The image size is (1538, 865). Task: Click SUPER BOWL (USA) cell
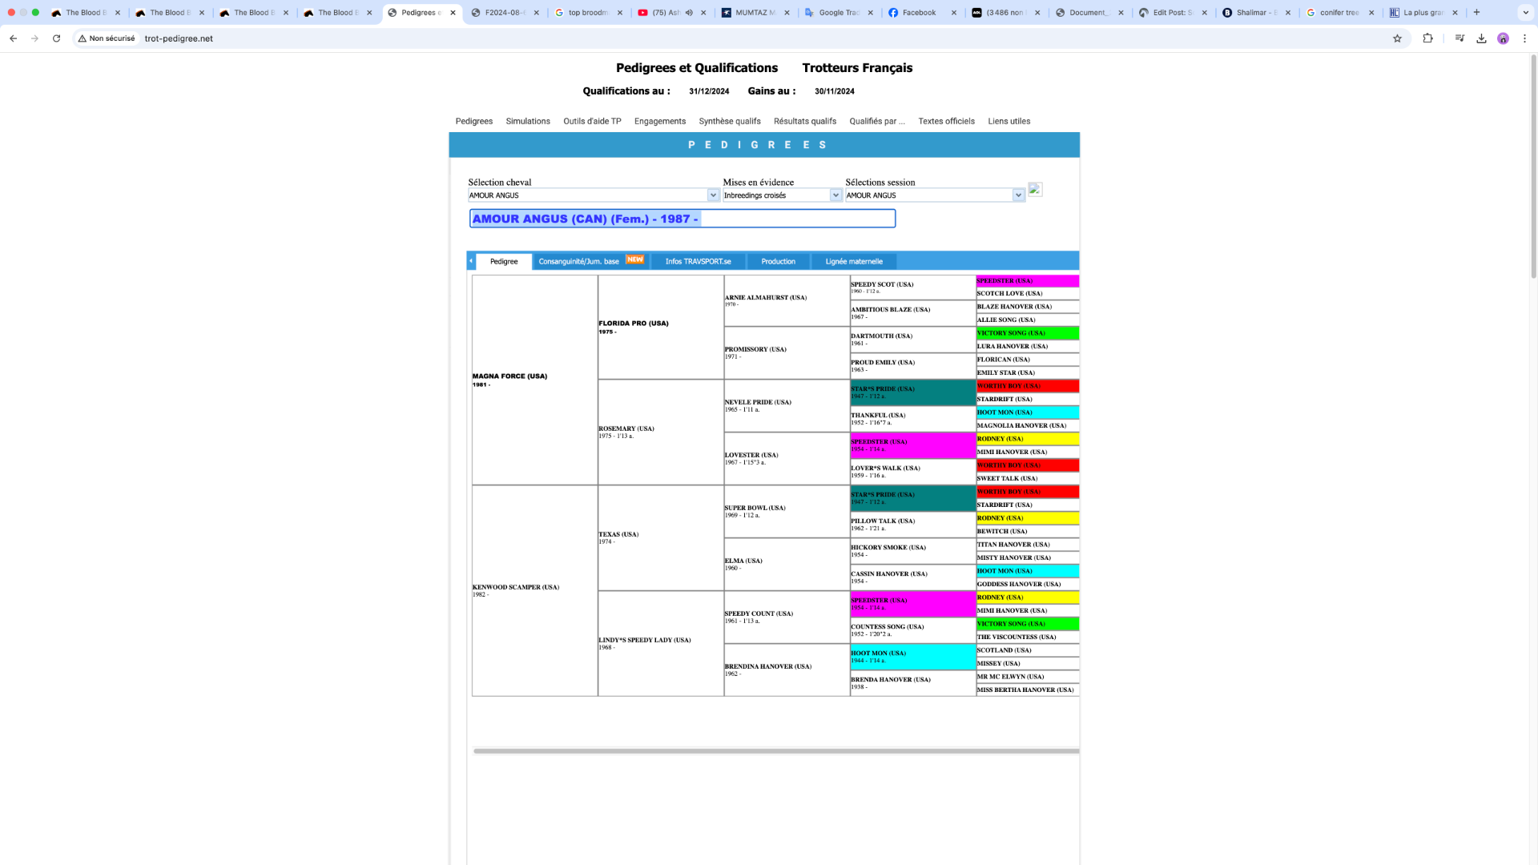[787, 511]
